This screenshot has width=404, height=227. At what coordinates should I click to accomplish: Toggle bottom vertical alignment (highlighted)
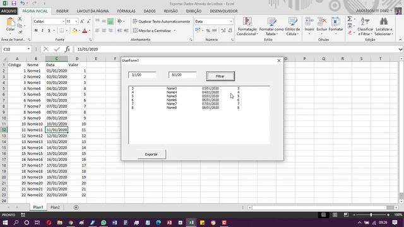(110, 21)
